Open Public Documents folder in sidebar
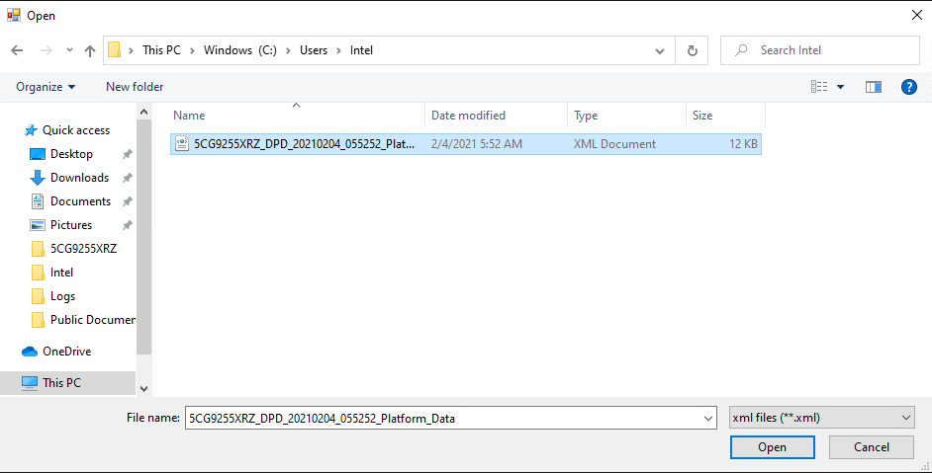The image size is (932, 473). pyautogui.click(x=93, y=320)
